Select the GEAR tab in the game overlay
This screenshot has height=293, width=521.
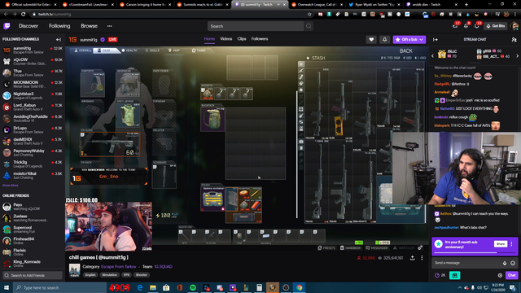tap(107, 50)
